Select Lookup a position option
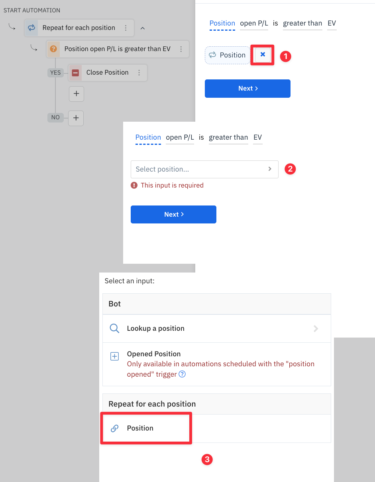This screenshot has width=375, height=482. 155,328
